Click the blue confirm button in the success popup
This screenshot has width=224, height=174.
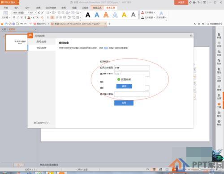click(124, 86)
